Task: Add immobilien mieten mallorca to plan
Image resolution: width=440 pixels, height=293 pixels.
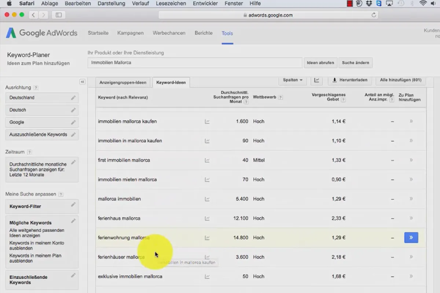Action: point(411,179)
